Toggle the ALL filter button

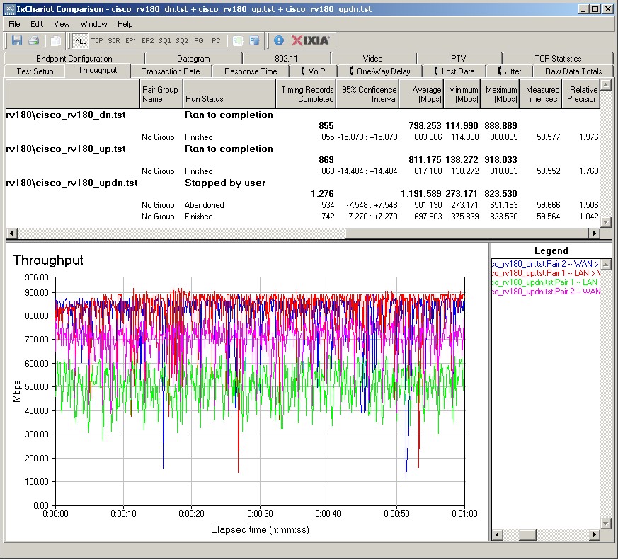(81, 41)
